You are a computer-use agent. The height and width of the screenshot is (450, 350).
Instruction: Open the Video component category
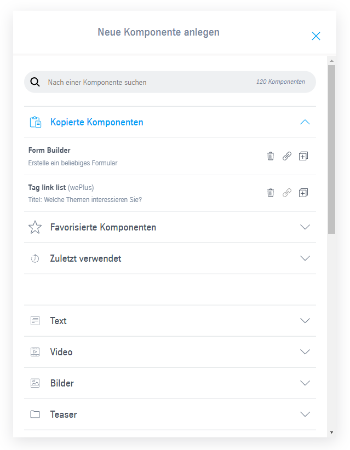[x=170, y=352]
